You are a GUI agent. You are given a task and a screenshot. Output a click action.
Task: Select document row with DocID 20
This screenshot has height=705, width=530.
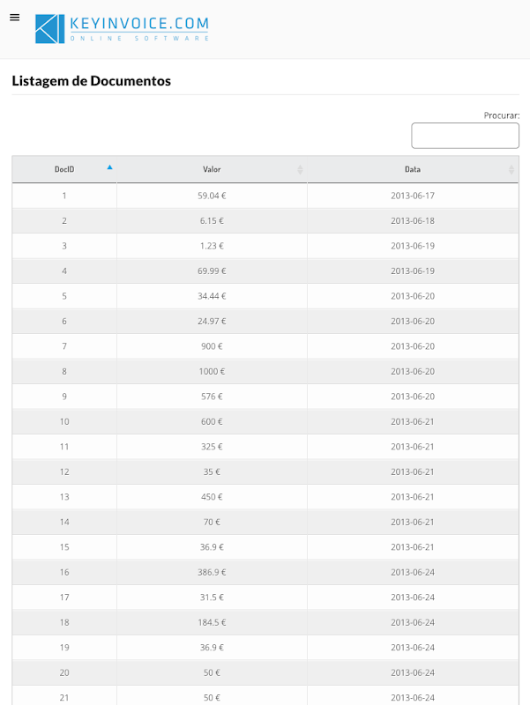point(64,672)
